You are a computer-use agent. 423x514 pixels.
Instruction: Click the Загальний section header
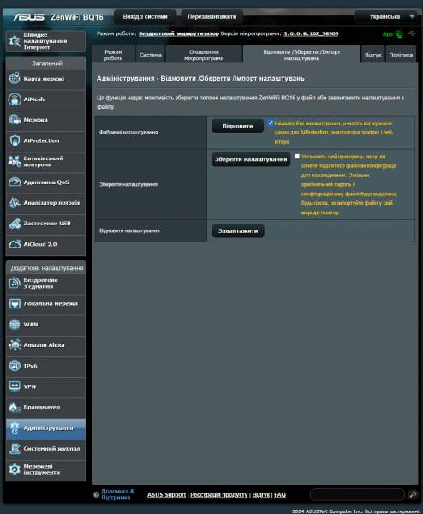tap(47, 63)
